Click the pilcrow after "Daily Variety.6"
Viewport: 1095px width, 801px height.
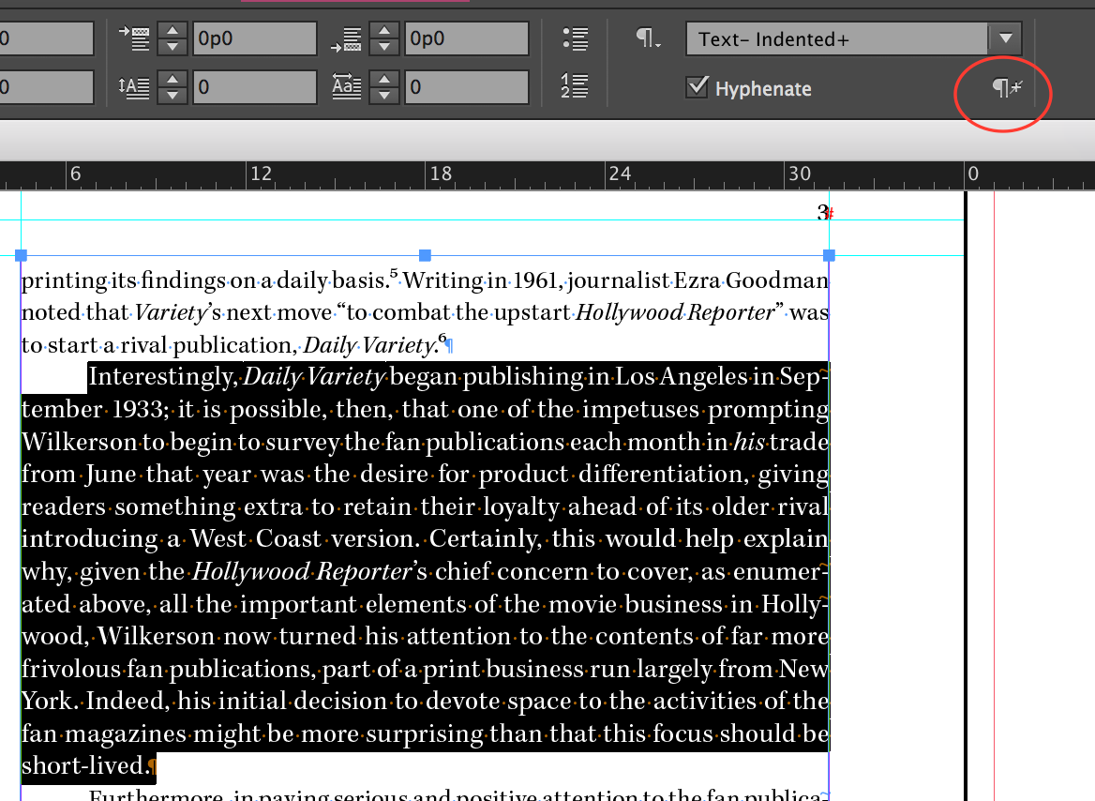[x=449, y=344]
